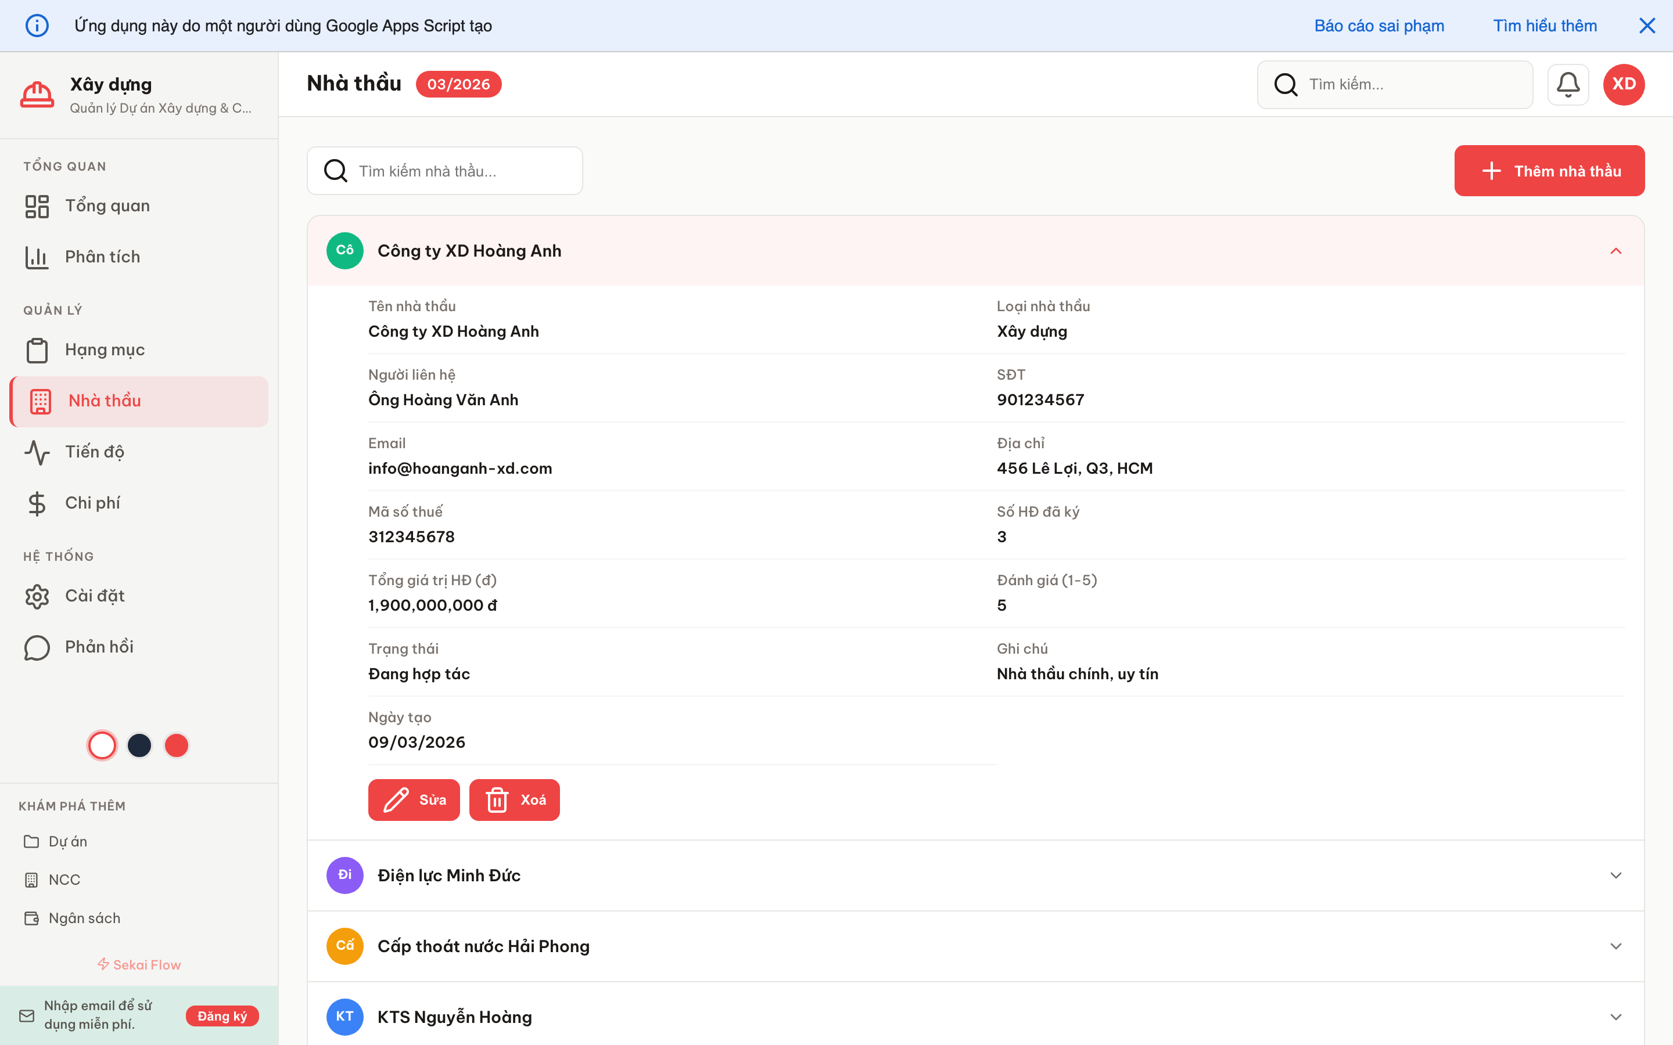Switch to the Nhà thầu section
This screenshot has width=1673, height=1045.
click(x=105, y=401)
